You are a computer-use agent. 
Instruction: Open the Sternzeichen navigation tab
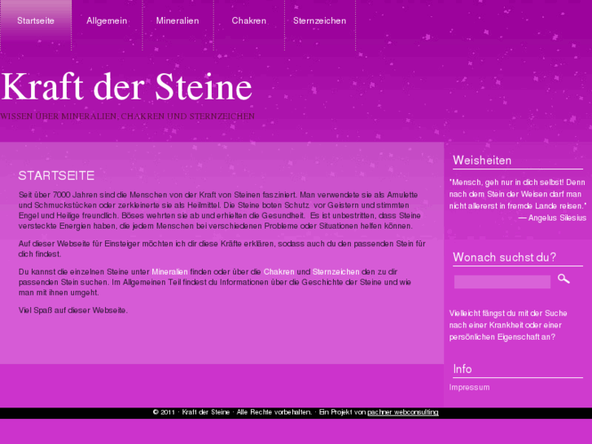pos(319,21)
